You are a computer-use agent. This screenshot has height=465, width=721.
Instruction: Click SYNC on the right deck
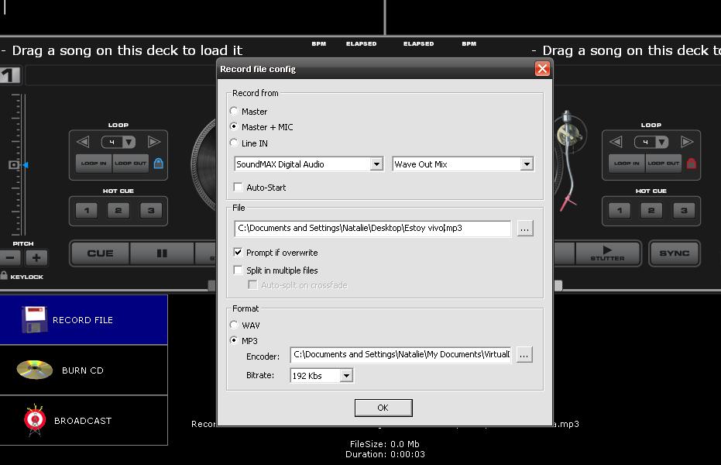coord(674,253)
